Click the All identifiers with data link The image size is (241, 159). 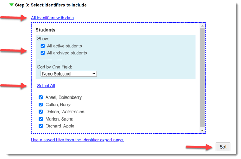click(x=52, y=18)
